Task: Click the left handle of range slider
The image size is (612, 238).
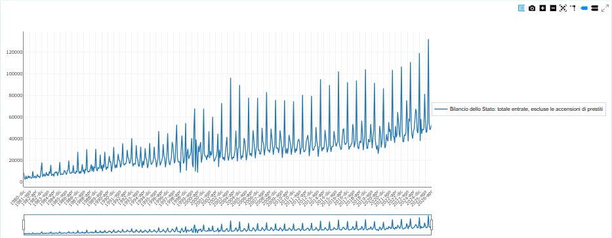Action: [24, 225]
